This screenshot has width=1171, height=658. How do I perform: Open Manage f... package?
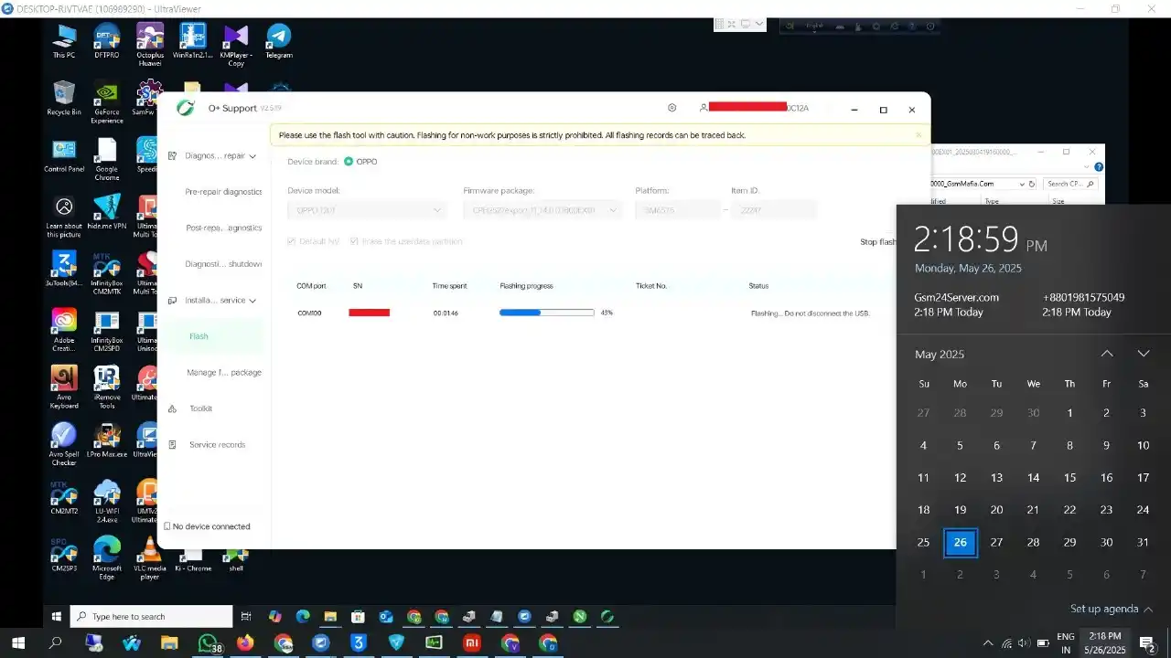224,373
